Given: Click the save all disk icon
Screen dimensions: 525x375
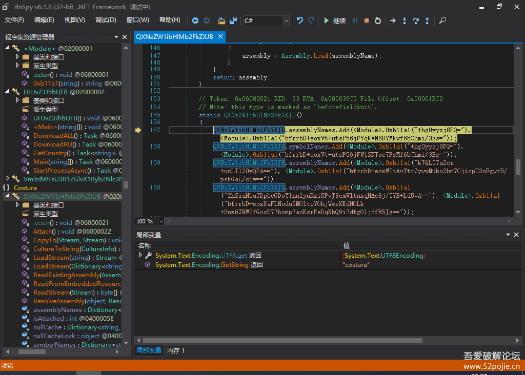Looking at the screenshot, I should [x=233, y=20].
